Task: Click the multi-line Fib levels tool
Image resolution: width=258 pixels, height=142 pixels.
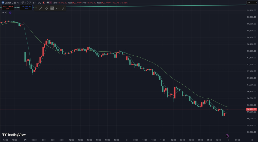Action: coord(52,8)
